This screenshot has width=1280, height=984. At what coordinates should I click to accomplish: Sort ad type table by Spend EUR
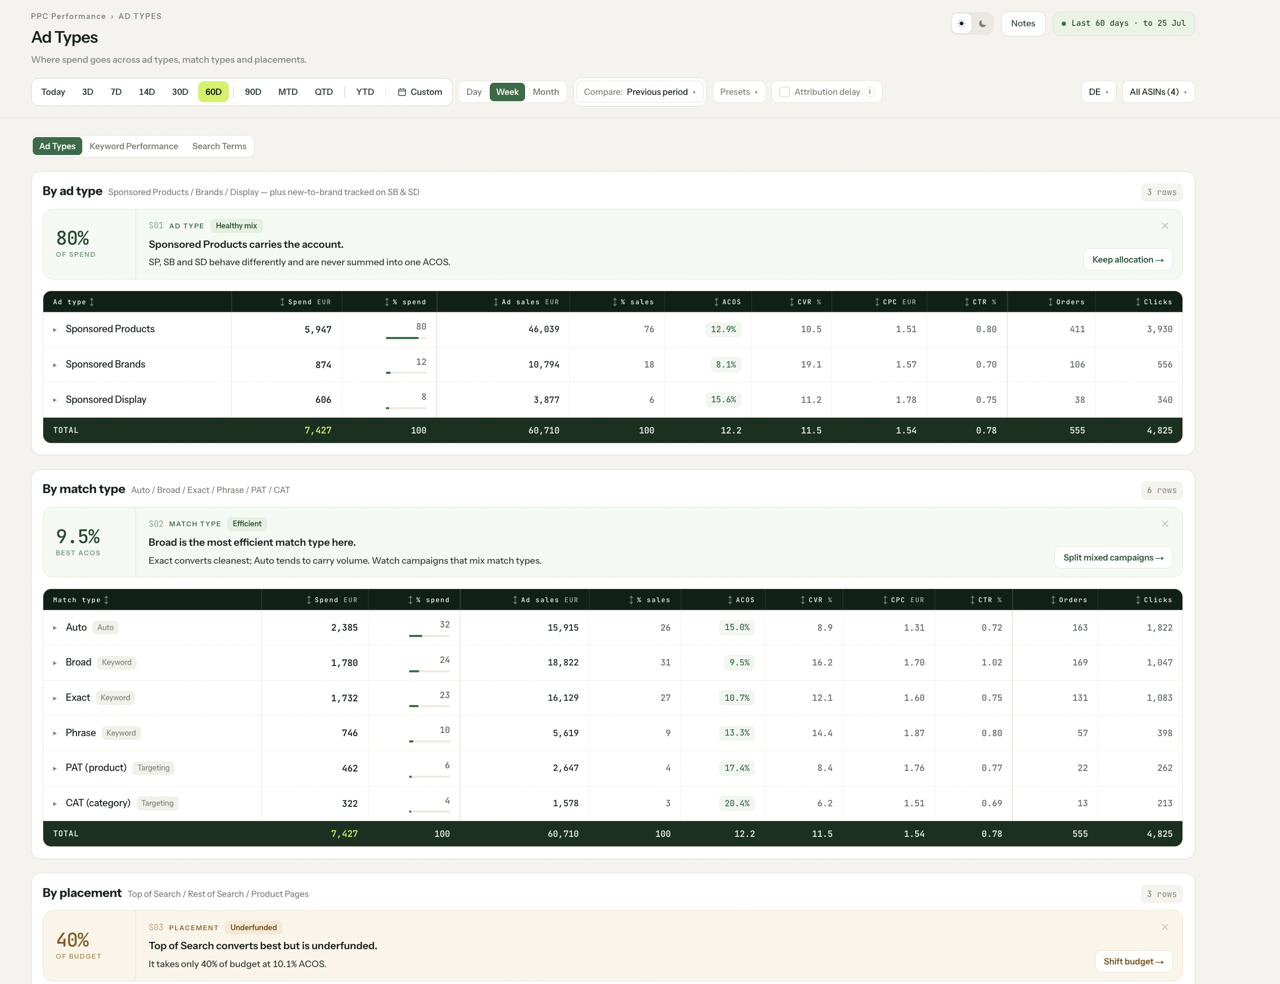pyautogui.click(x=305, y=302)
